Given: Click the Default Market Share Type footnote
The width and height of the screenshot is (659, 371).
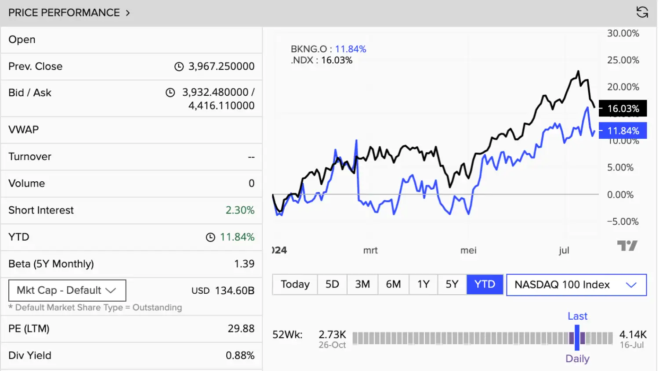Looking at the screenshot, I should 95,307.
